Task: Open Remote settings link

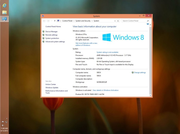Action: [51, 35]
